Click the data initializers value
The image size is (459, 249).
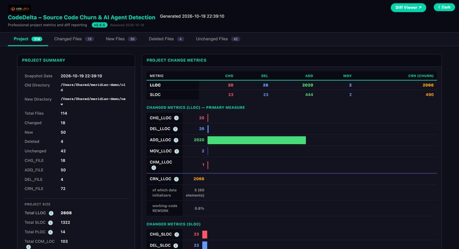click(195, 192)
